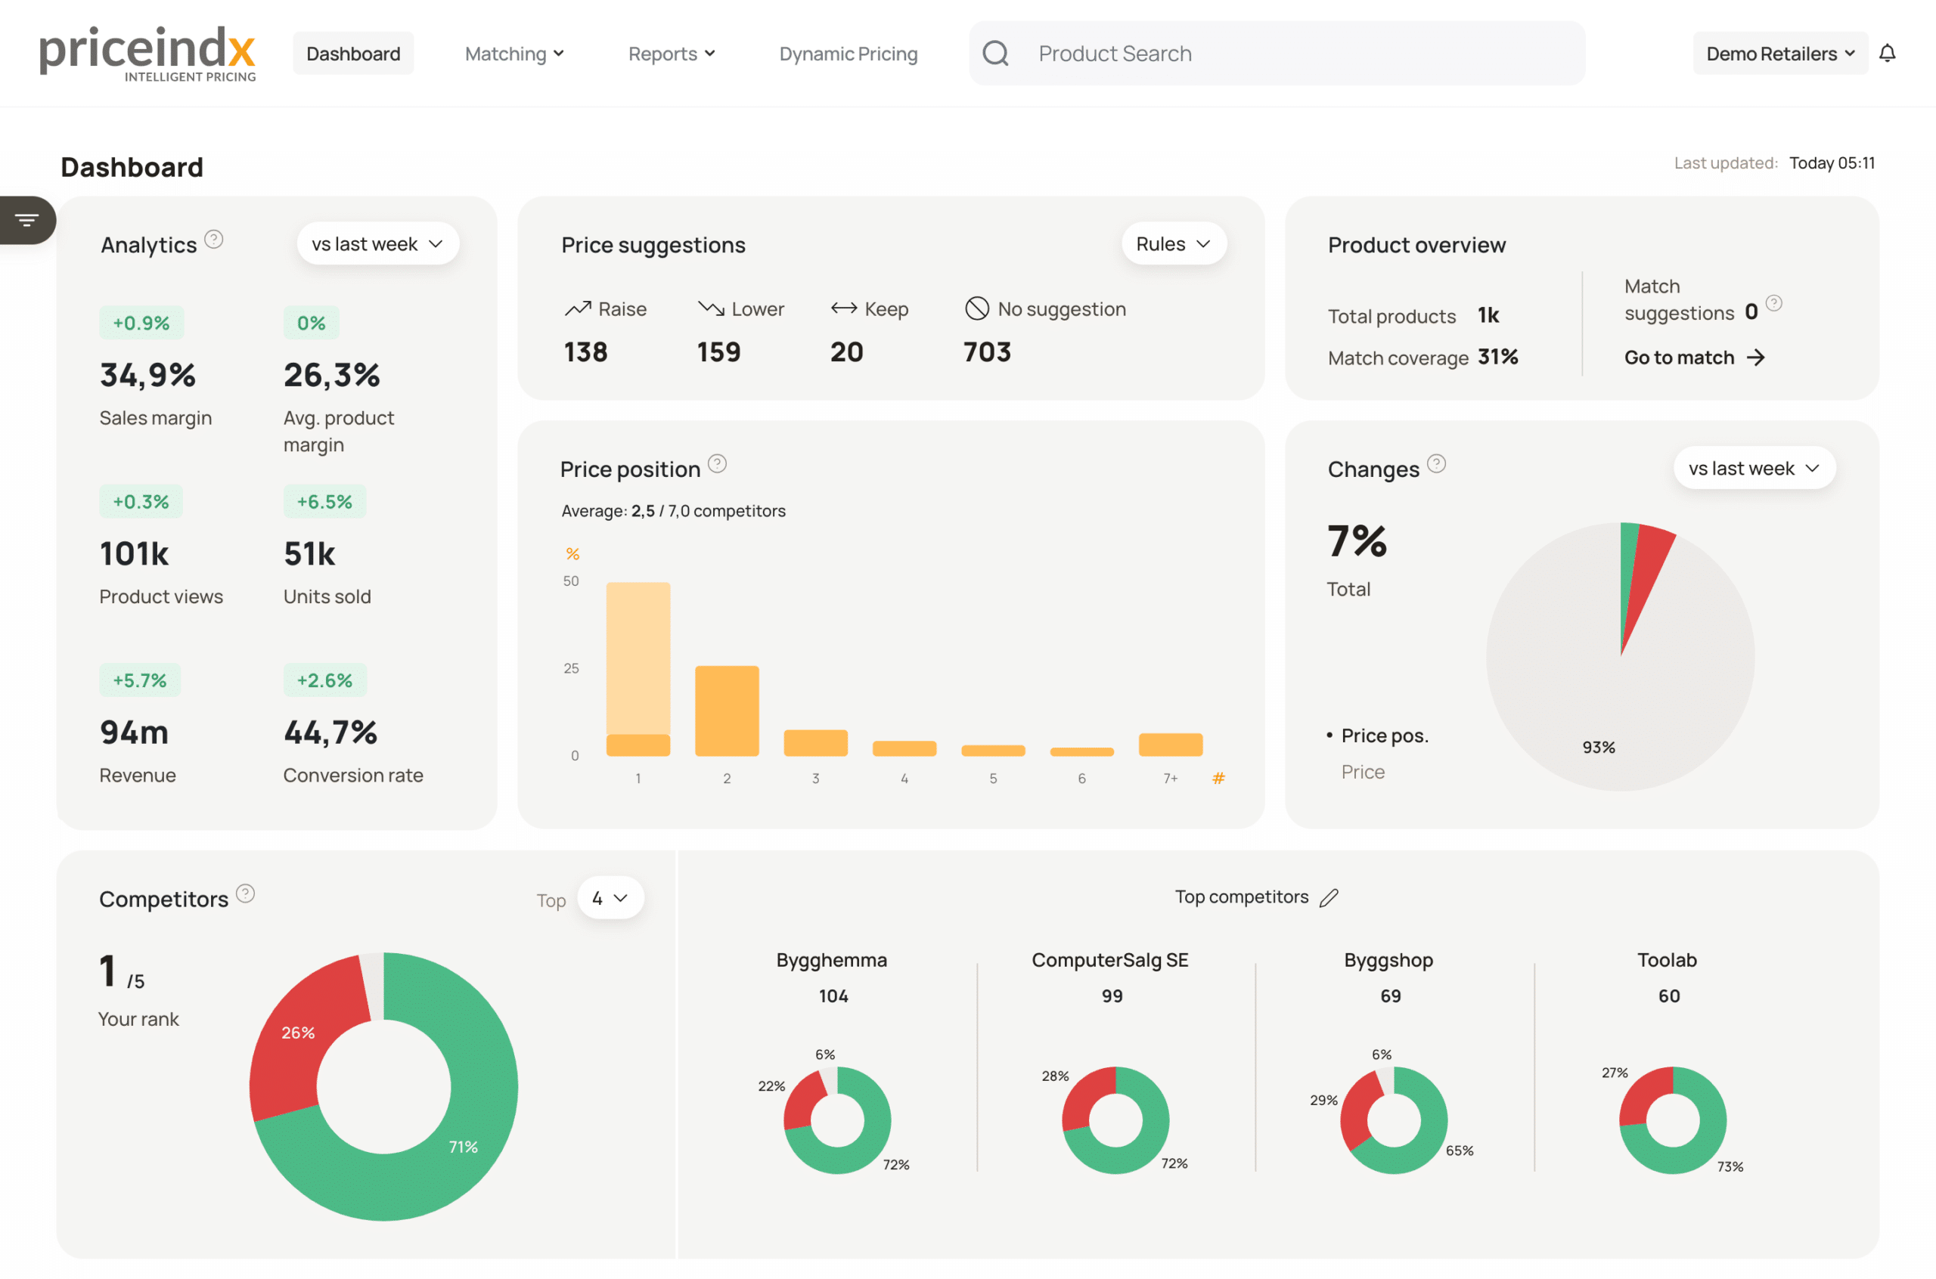Switch the Changes view to Price
1936x1279 pixels.
1363,772
